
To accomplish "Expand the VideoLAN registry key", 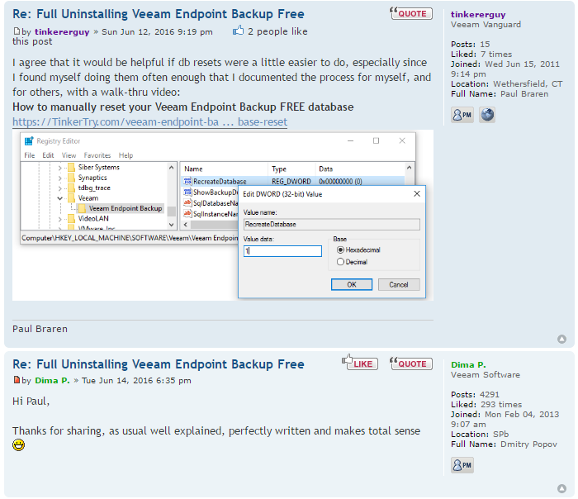I will click(59, 219).
